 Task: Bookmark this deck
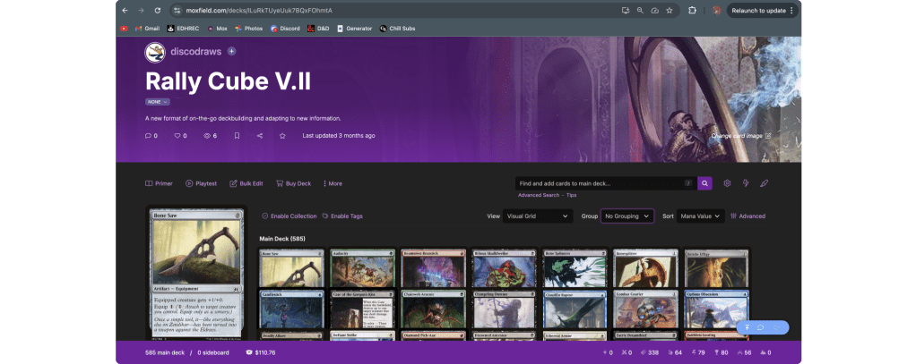[237, 136]
